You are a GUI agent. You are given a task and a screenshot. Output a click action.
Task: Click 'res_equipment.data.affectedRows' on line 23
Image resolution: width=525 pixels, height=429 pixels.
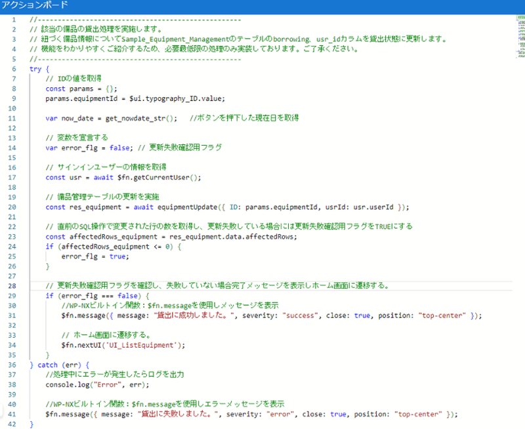click(232, 237)
